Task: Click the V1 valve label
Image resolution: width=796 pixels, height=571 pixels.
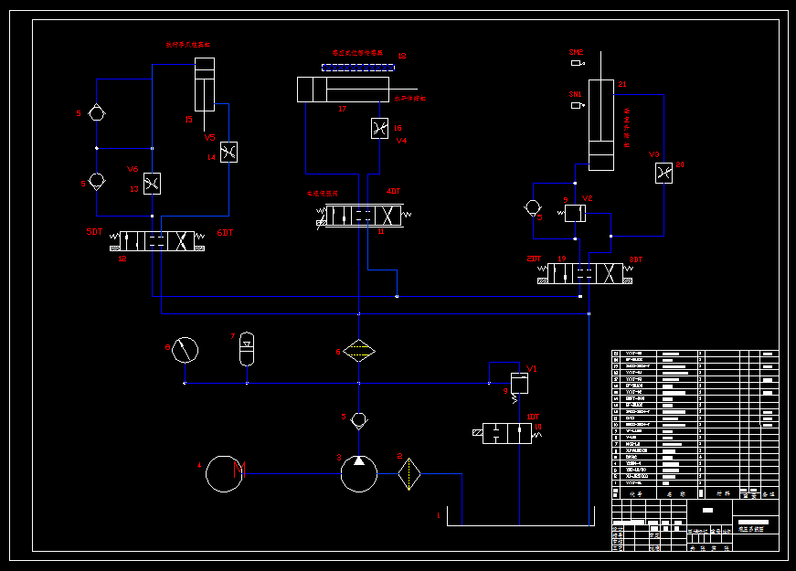Action: 532,368
